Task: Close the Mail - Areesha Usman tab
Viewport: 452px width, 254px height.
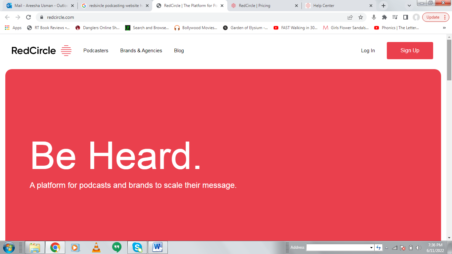Action: tap(72, 6)
